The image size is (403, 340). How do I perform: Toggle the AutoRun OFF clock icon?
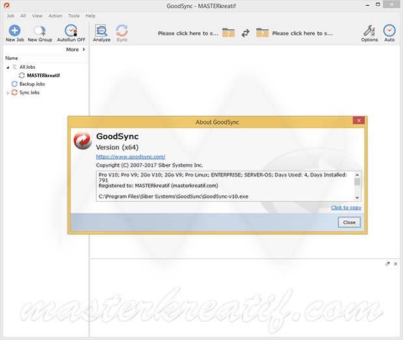71,30
